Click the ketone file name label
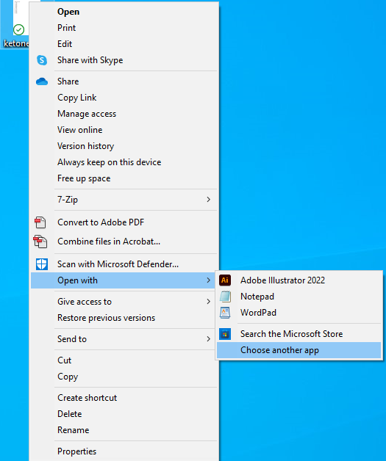 pos(16,43)
